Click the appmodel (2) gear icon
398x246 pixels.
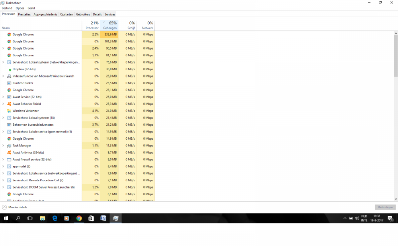[9, 167]
